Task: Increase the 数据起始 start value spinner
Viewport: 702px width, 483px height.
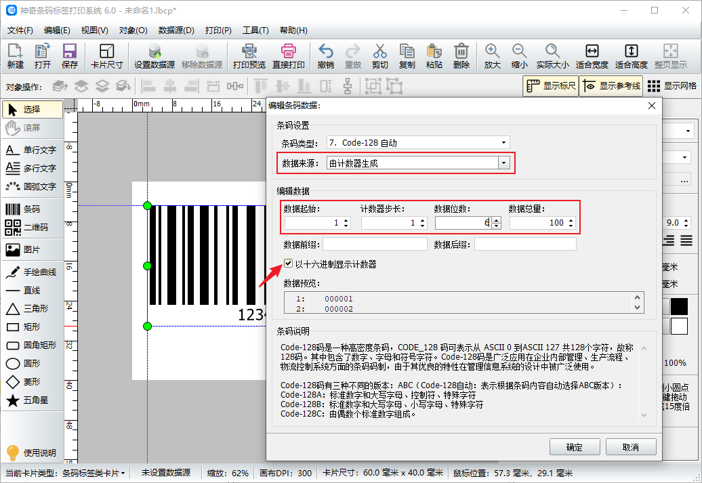Action: [346, 220]
